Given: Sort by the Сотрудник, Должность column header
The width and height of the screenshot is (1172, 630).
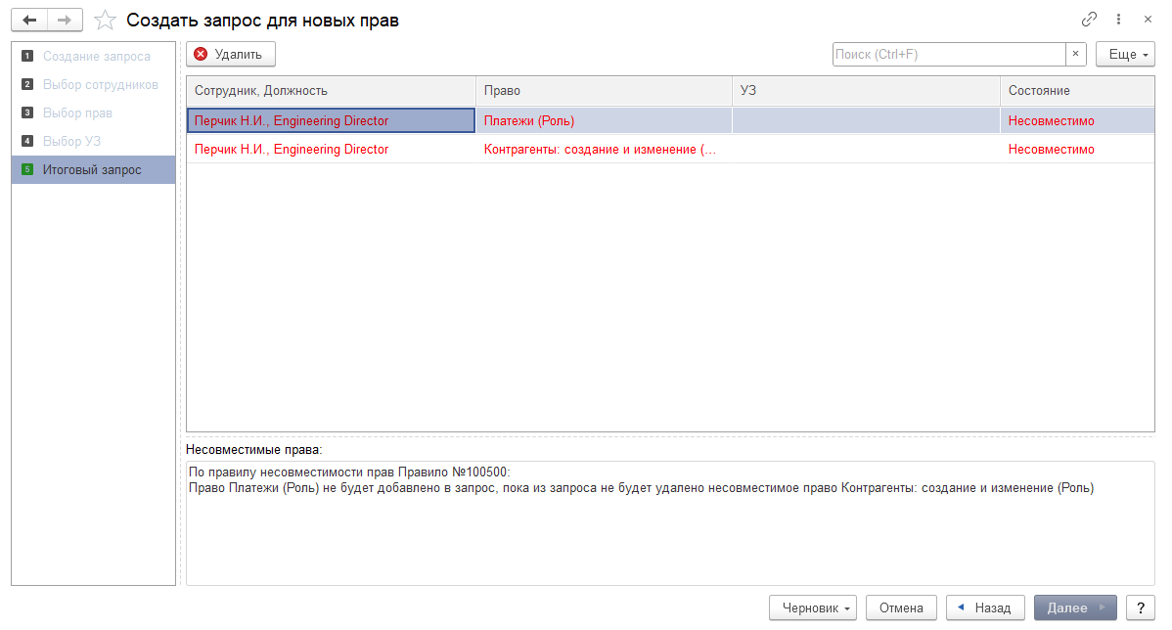Looking at the screenshot, I should coord(331,90).
